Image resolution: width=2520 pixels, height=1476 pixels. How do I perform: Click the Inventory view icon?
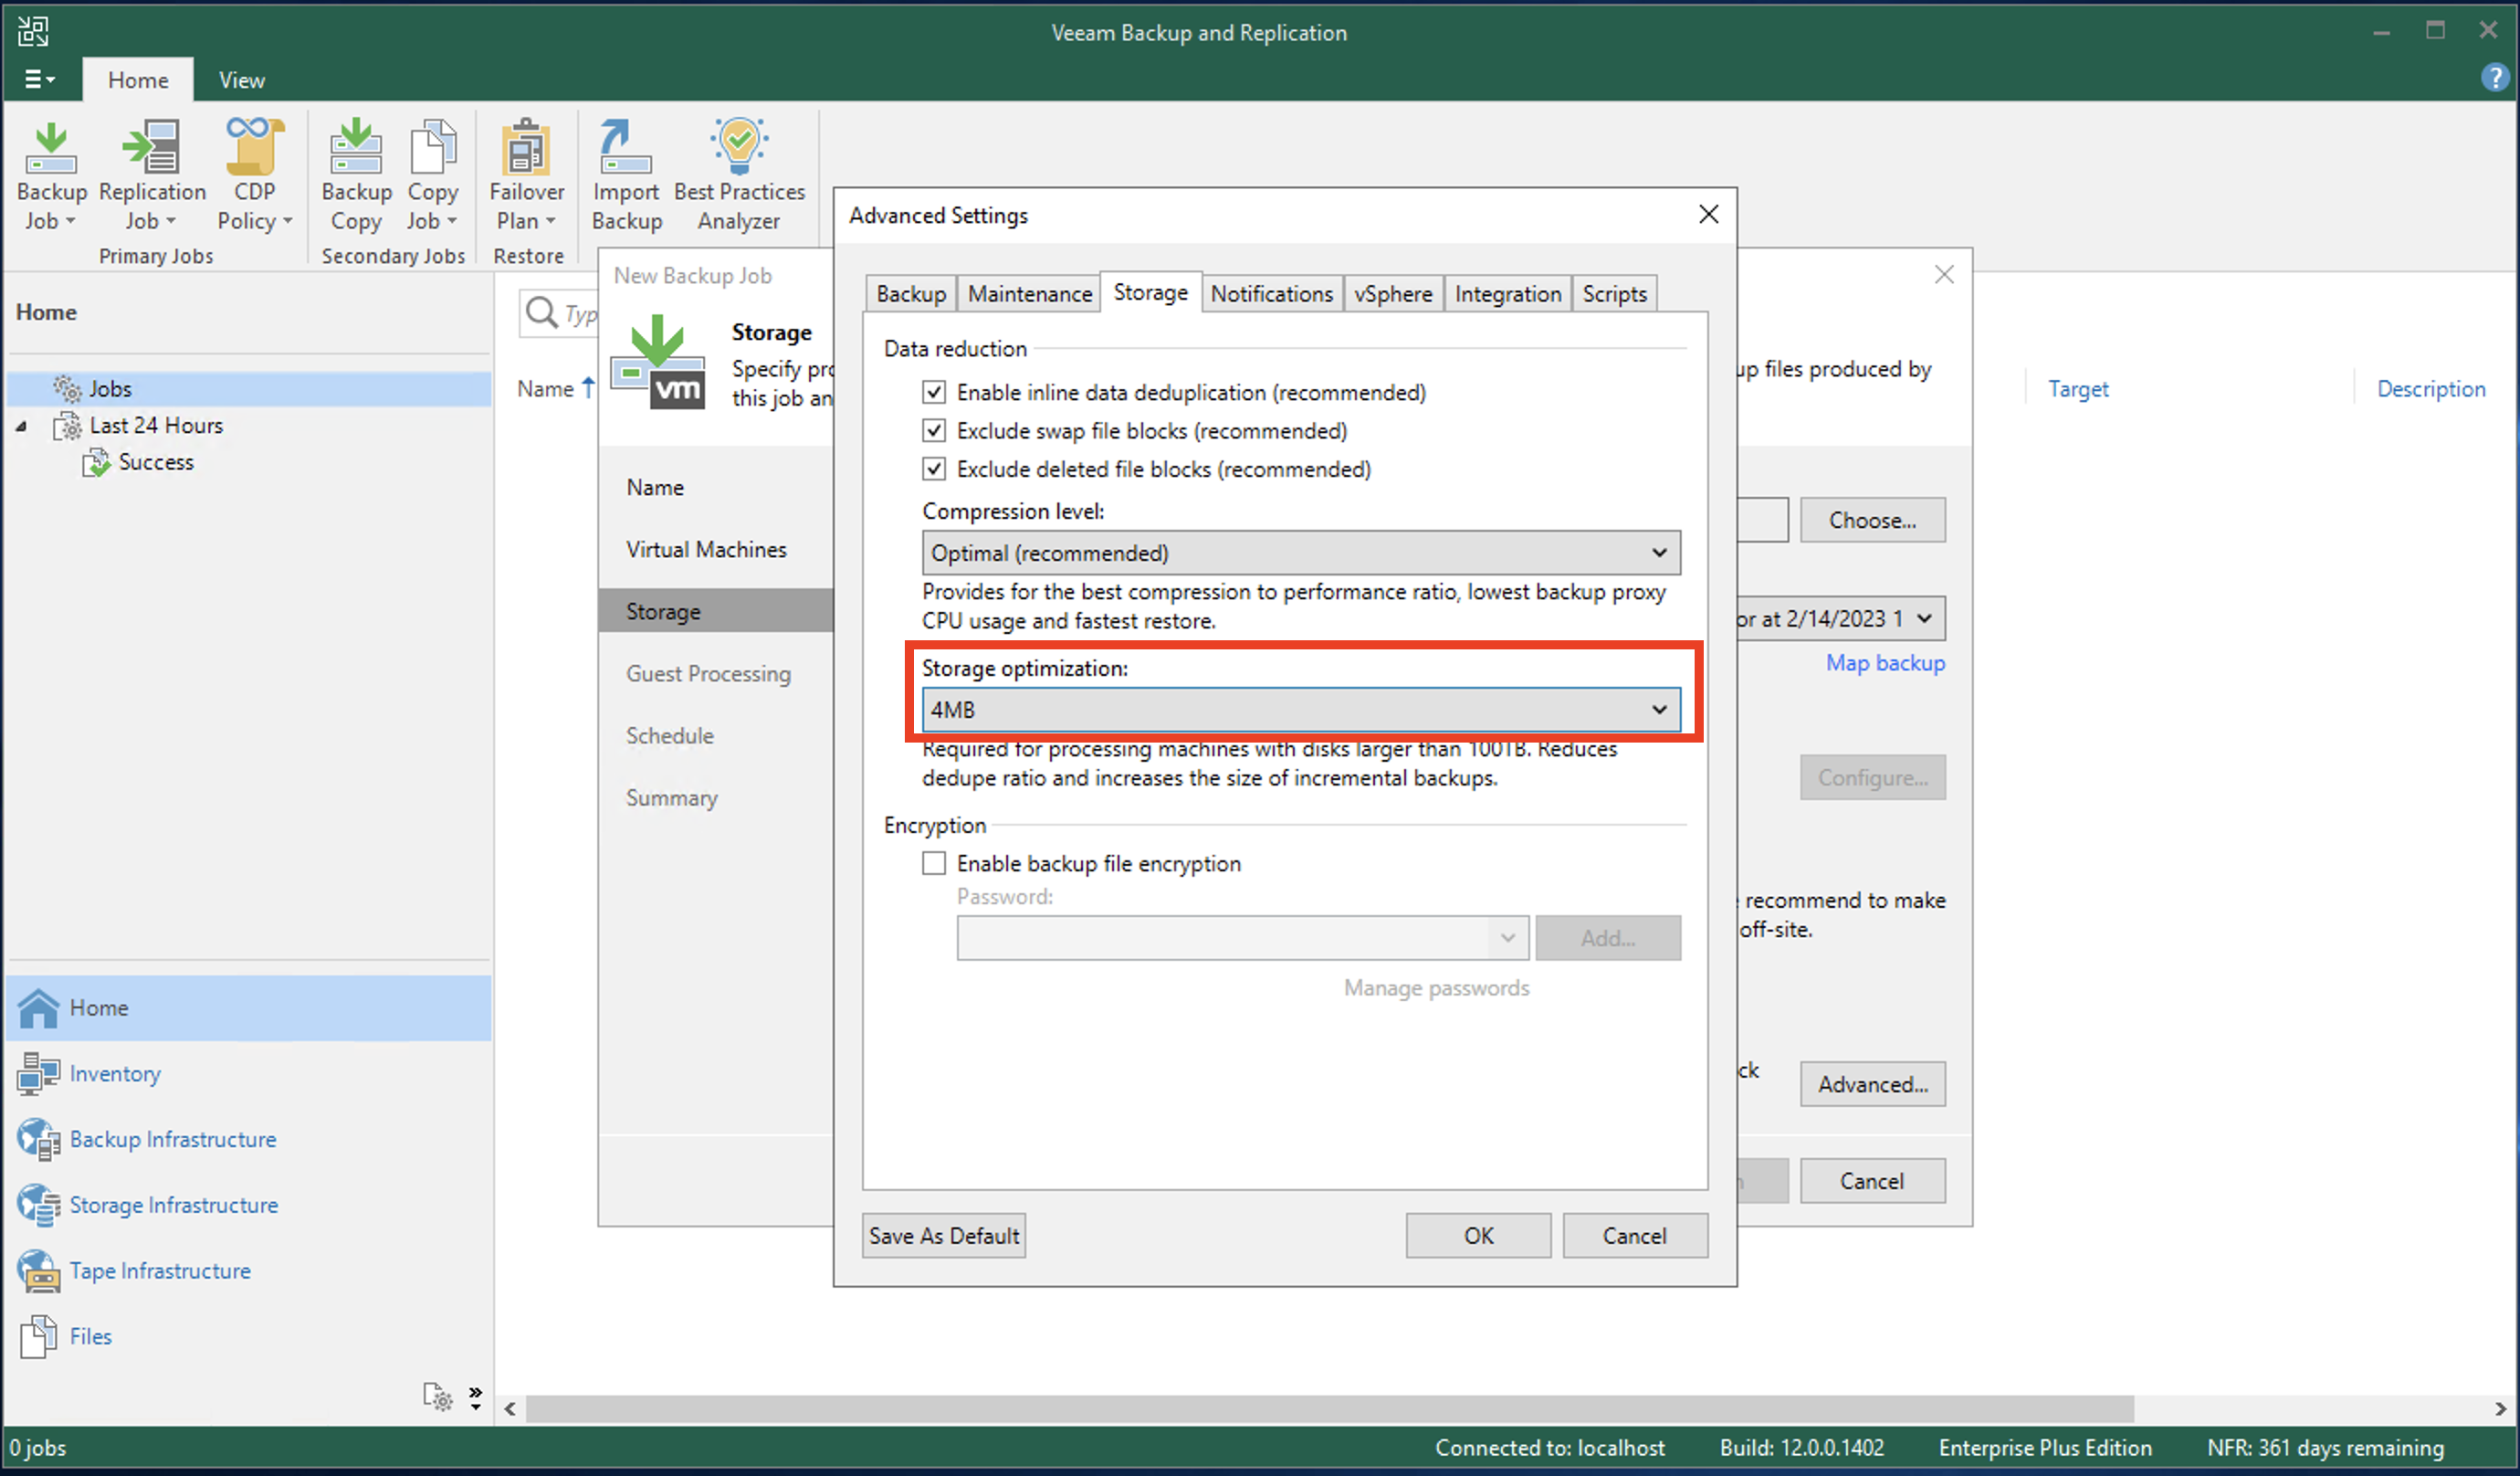[39, 1074]
